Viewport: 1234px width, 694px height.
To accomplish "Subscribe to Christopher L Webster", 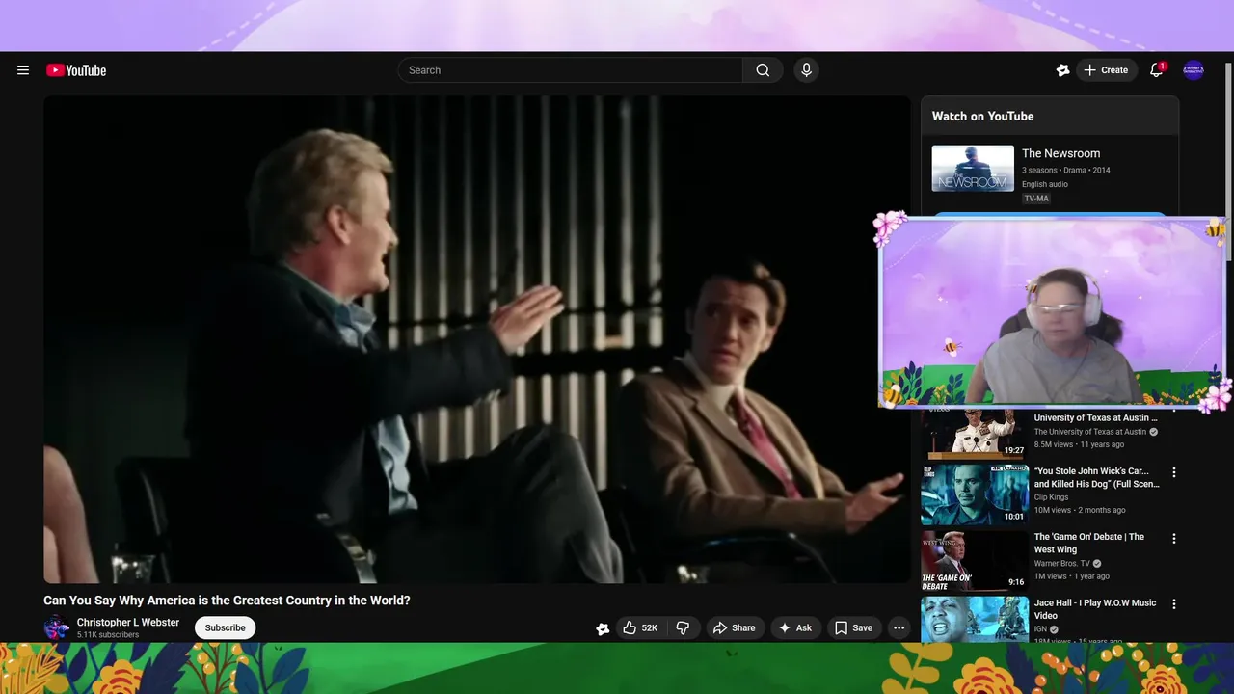I will (225, 627).
